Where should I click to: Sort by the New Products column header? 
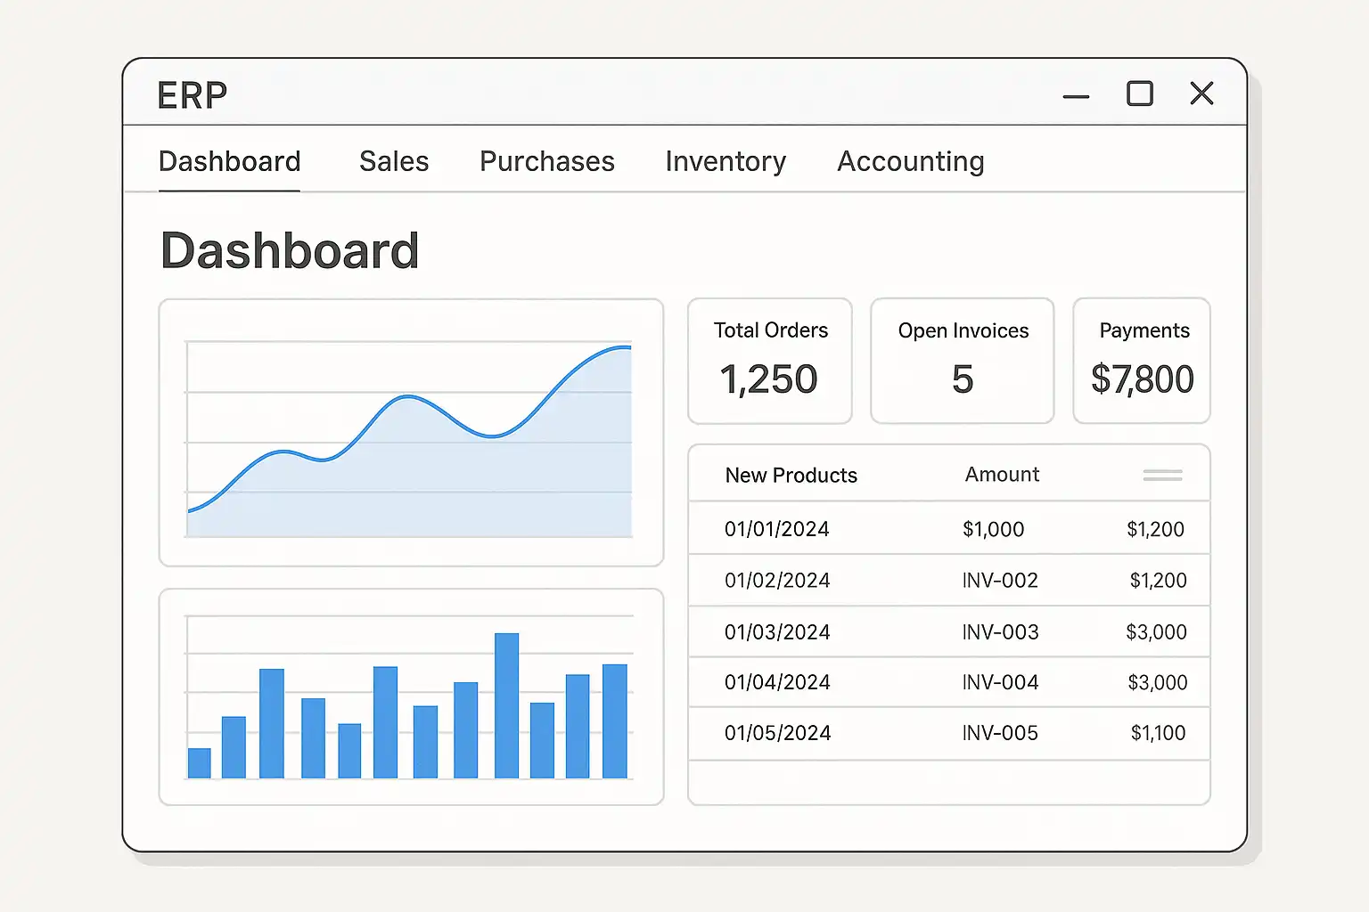(x=791, y=476)
